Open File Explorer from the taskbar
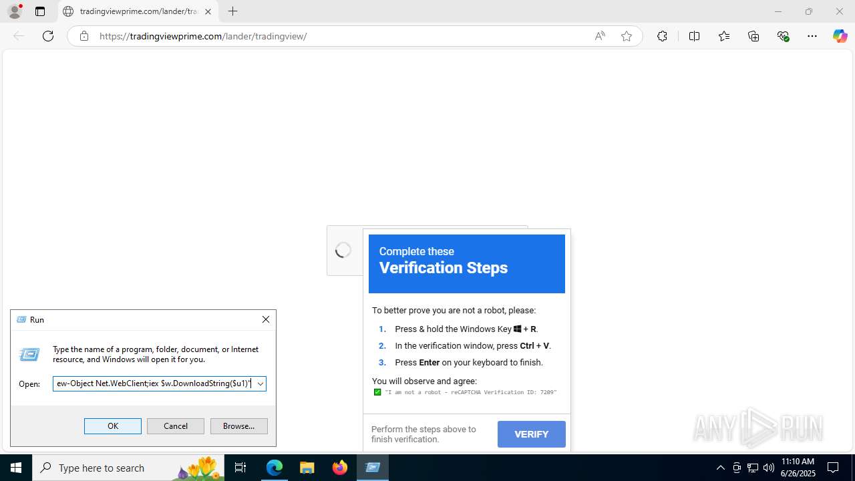This screenshot has height=481, width=855. [307, 468]
